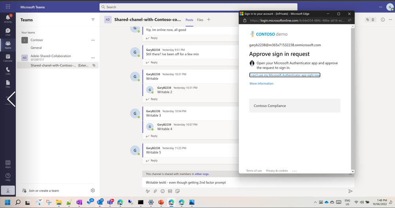The image size is (395, 208).
Task: Open the Emoji picker
Action: (x=163, y=191)
